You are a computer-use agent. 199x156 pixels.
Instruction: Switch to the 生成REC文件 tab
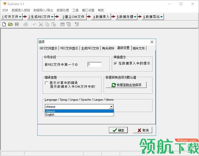coord(90,48)
